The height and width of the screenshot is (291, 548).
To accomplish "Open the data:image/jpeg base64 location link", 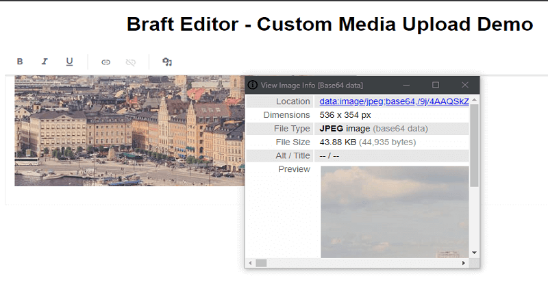I will pos(394,101).
